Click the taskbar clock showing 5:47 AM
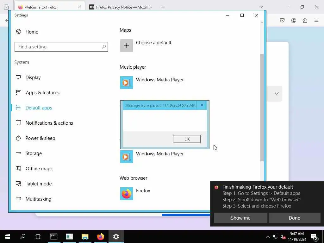 (x=297, y=237)
